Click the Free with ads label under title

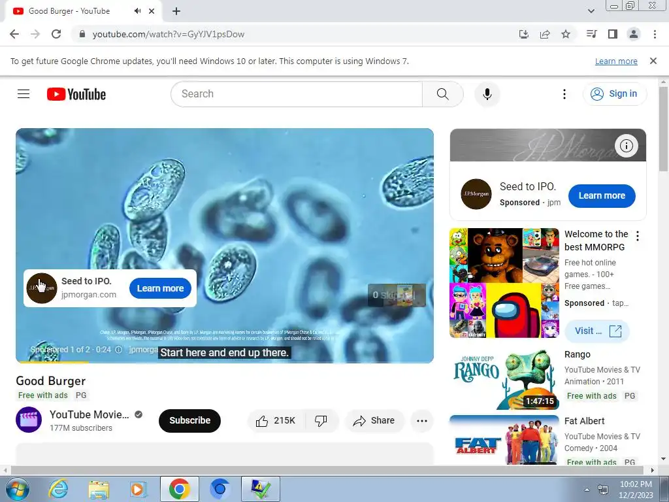click(43, 395)
